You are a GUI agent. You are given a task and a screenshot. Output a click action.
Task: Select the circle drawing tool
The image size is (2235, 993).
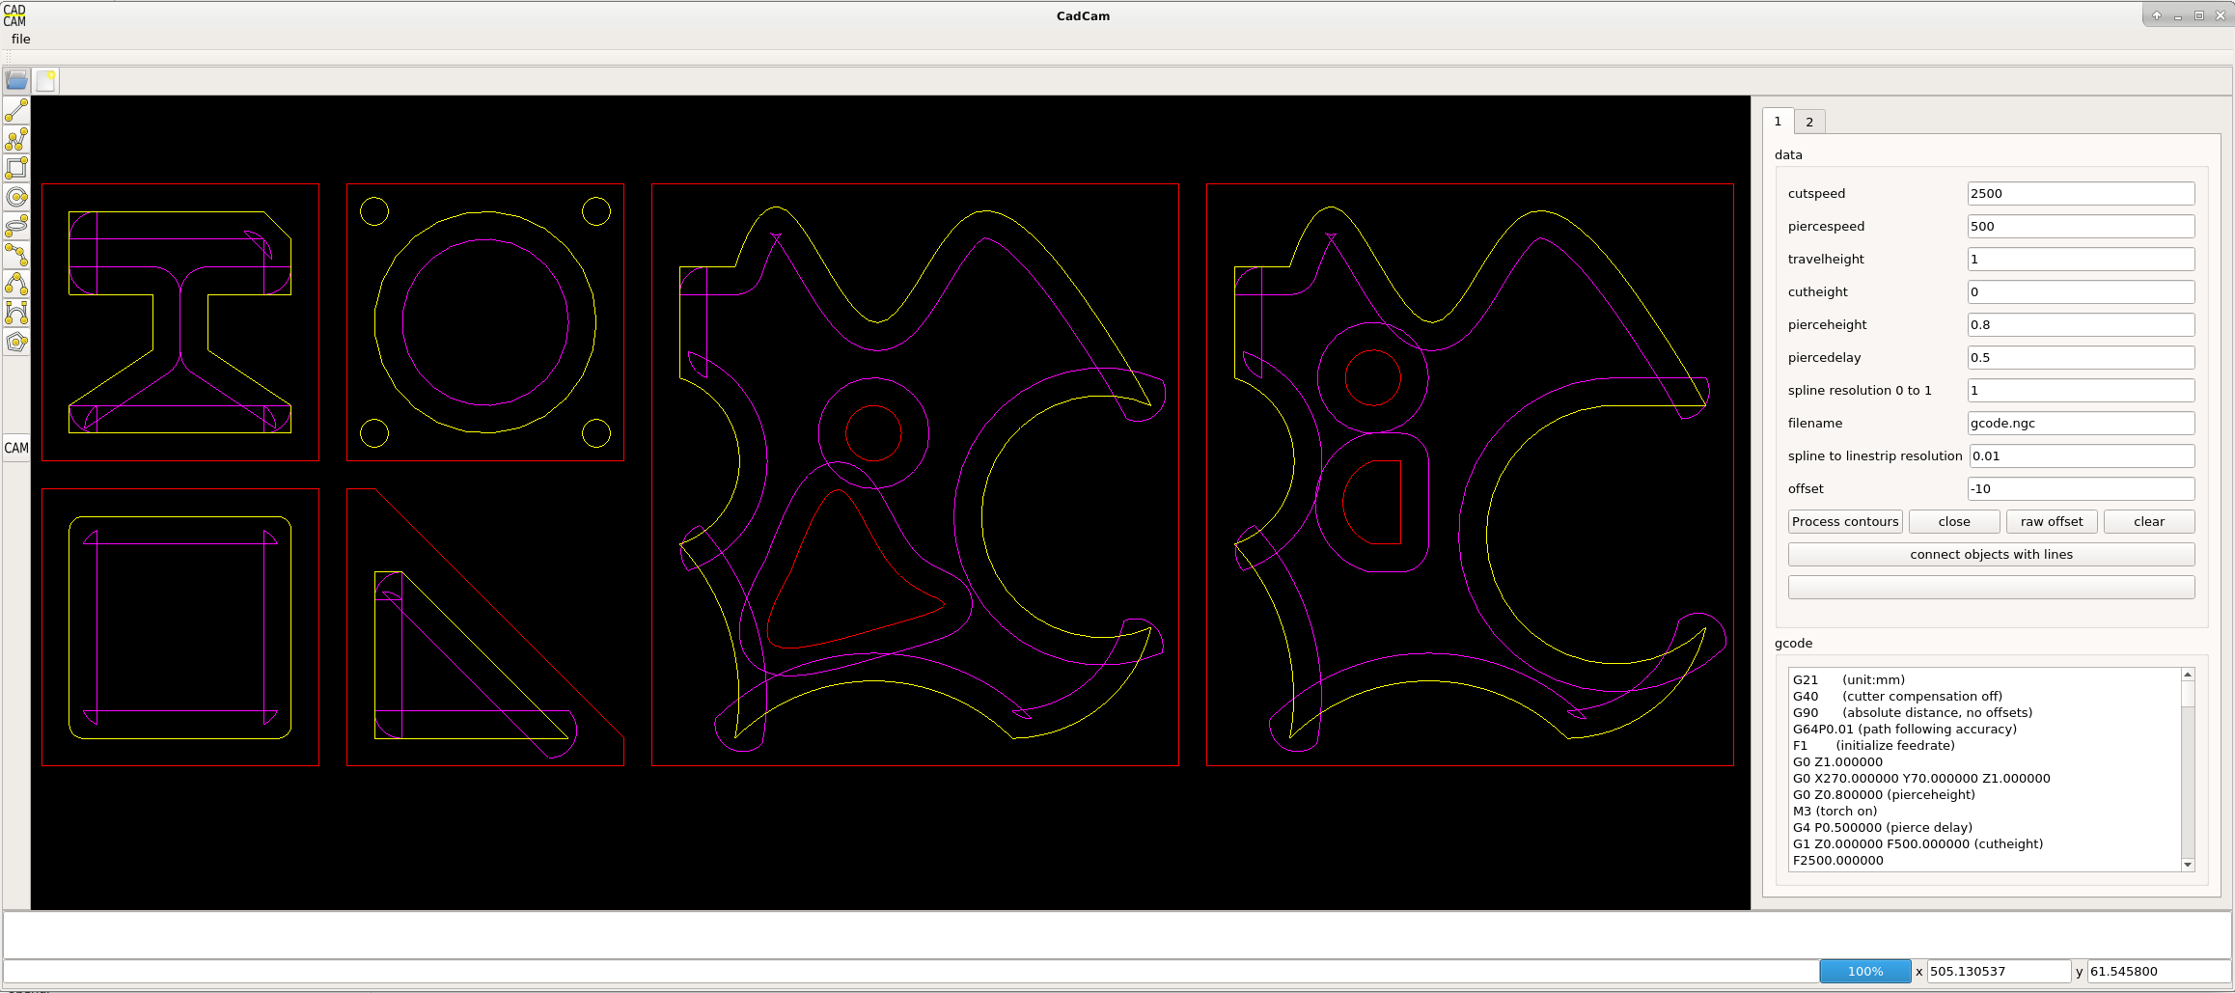[16, 197]
